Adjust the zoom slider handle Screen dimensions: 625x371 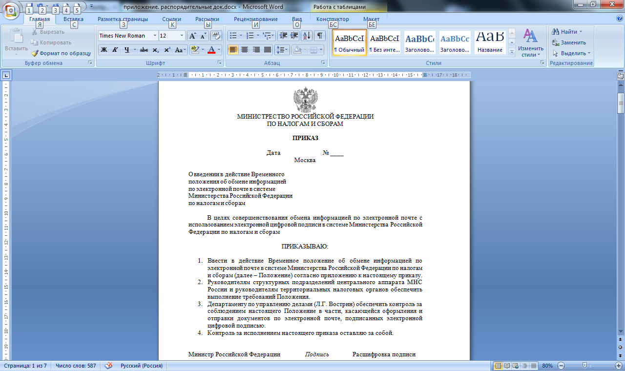[584, 366]
